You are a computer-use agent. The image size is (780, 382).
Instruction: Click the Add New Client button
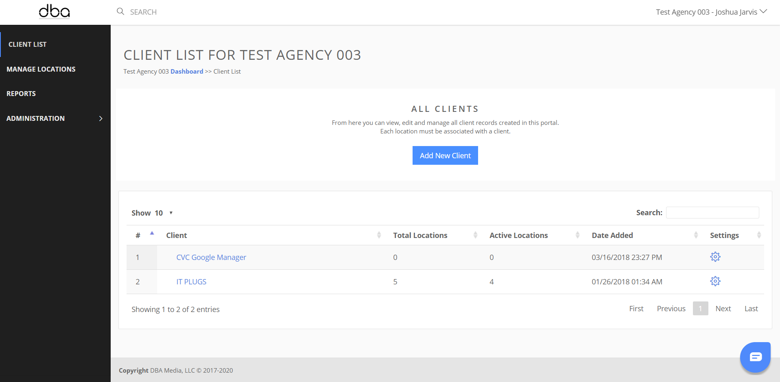(x=445, y=155)
